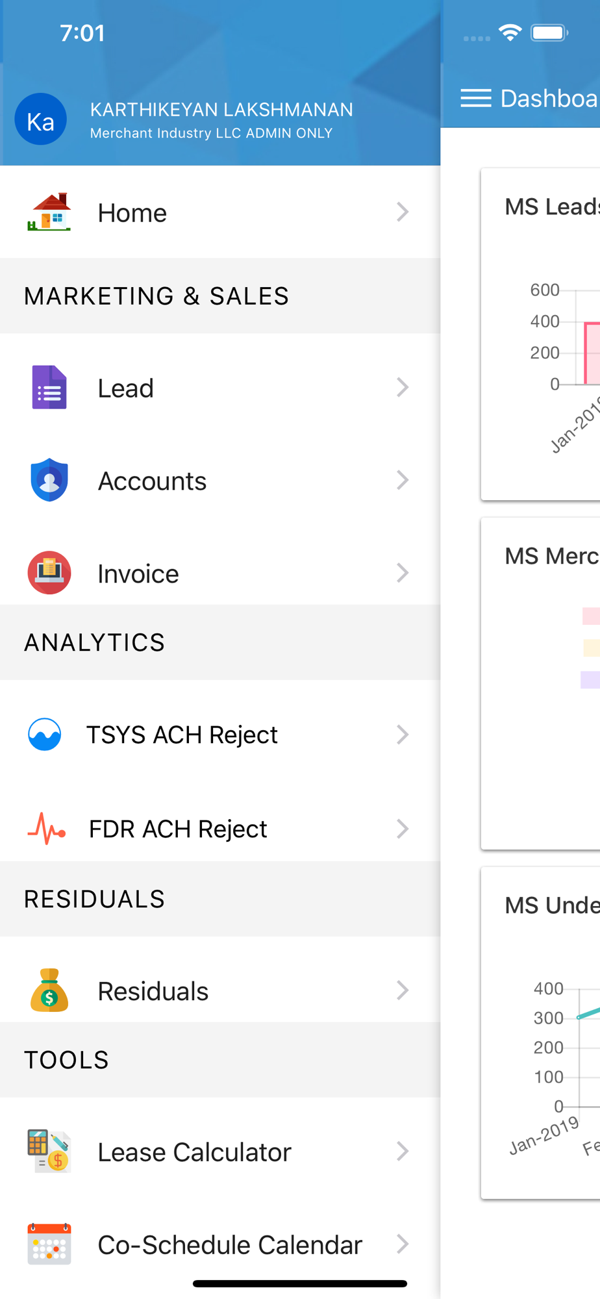Image resolution: width=600 pixels, height=1299 pixels.
Task: Open TSYS ACH Reject analytics
Action: pyautogui.click(x=182, y=735)
